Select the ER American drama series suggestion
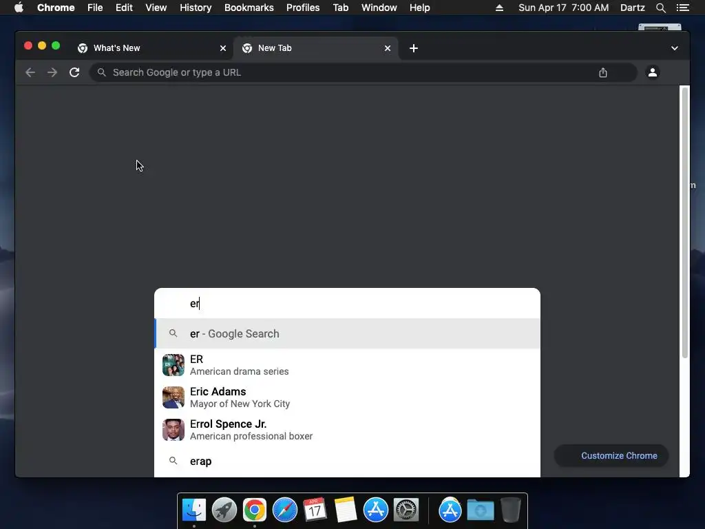Image resolution: width=705 pixels, height=529 pixels. (x=347, y=365)
